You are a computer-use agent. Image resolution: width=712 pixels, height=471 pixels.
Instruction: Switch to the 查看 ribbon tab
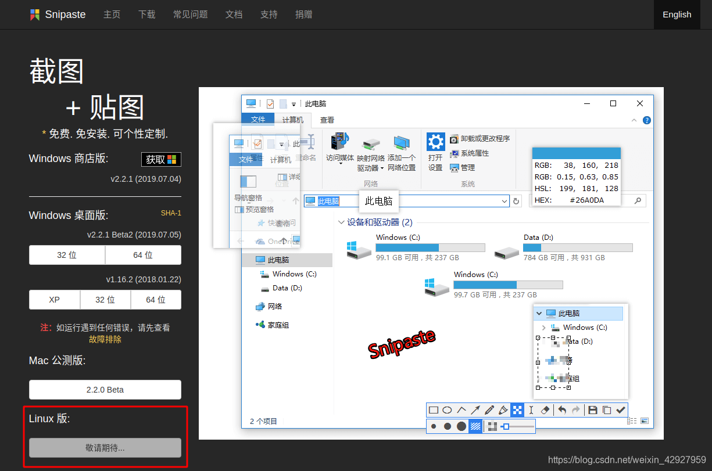327,120
